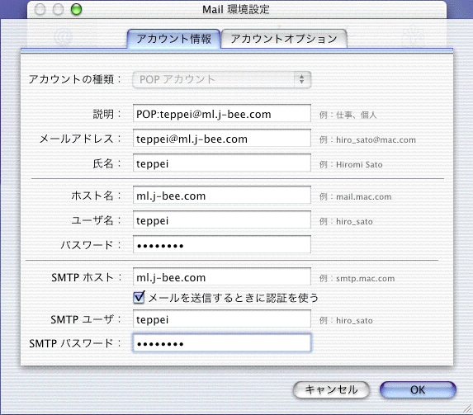The width and height of the screenshot is (473, 415).
Task: Click the green zoom window button
Action: tap(76, 9)
